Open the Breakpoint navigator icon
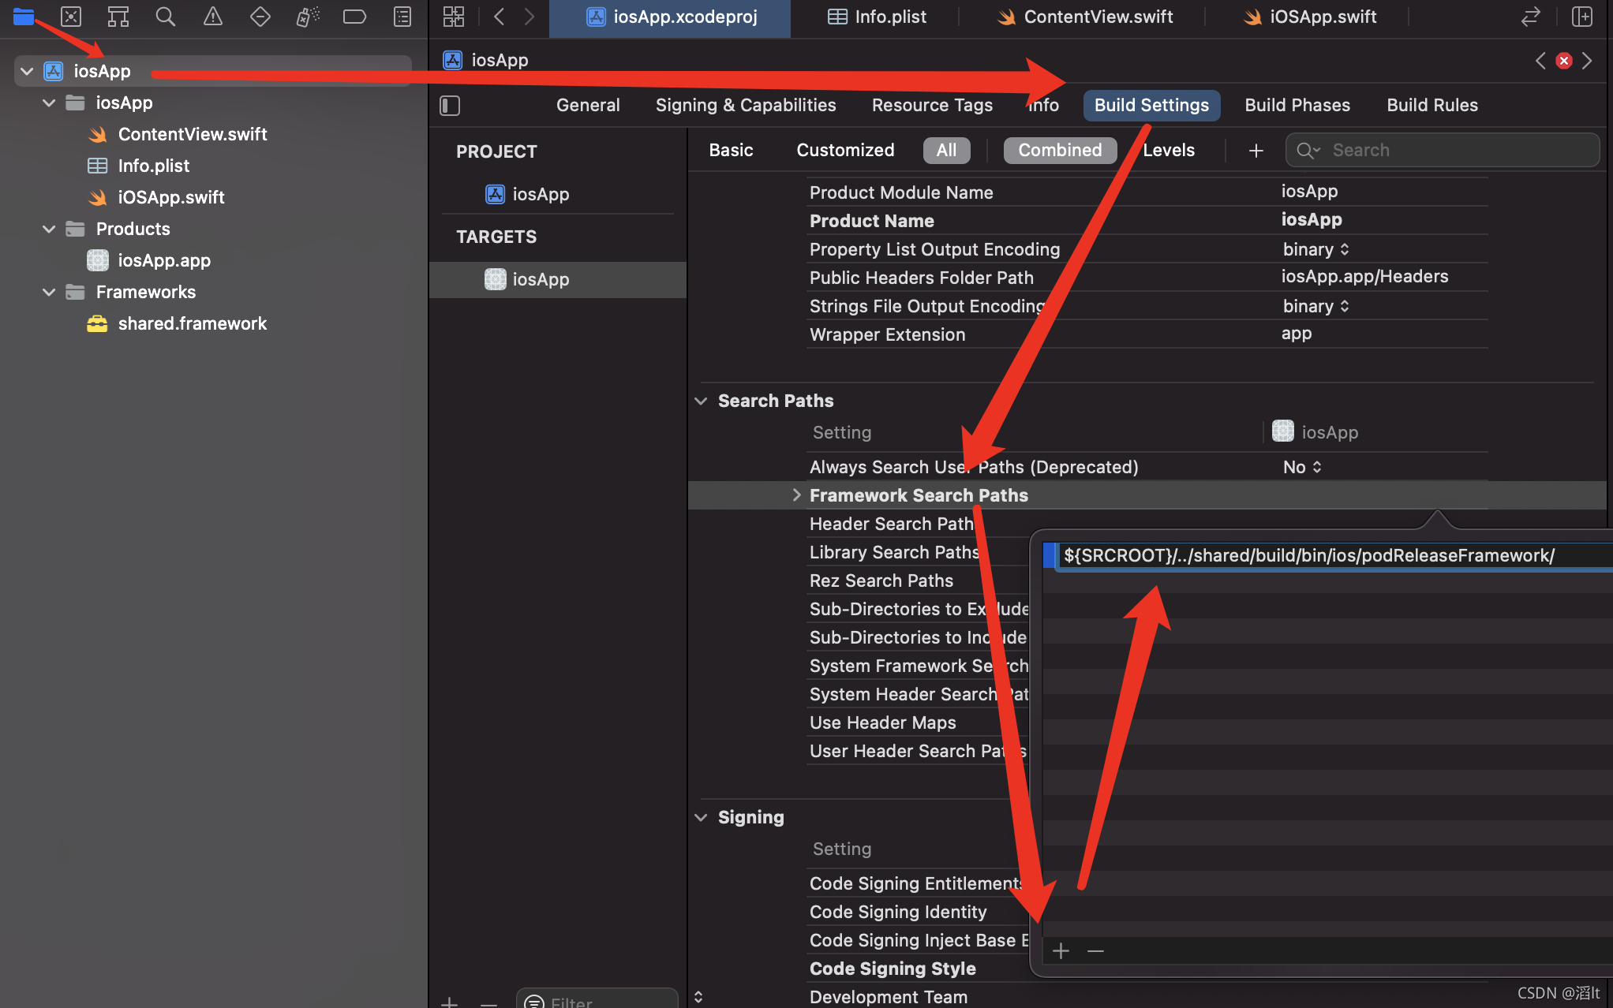This screenshot has height=1008, width=1613. (x=354, y=17)
